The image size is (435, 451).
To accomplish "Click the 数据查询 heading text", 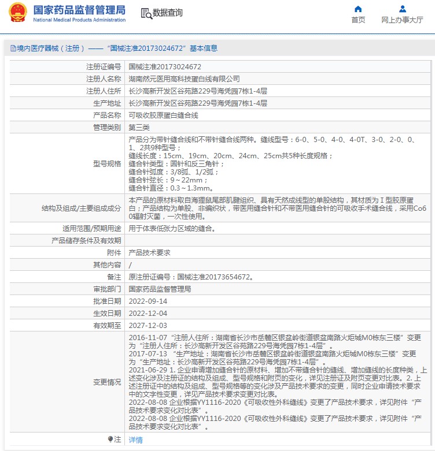I will tap(167, 13).
